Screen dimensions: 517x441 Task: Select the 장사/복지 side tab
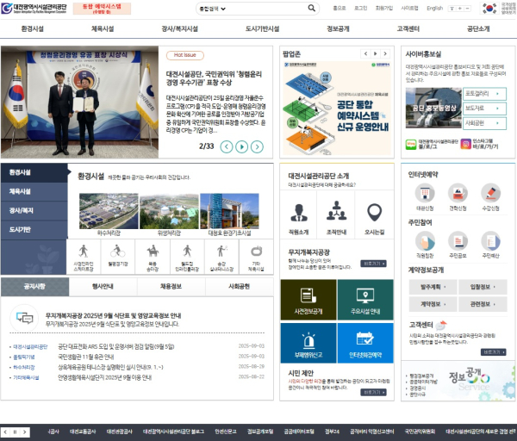click(x=34, y=211)
